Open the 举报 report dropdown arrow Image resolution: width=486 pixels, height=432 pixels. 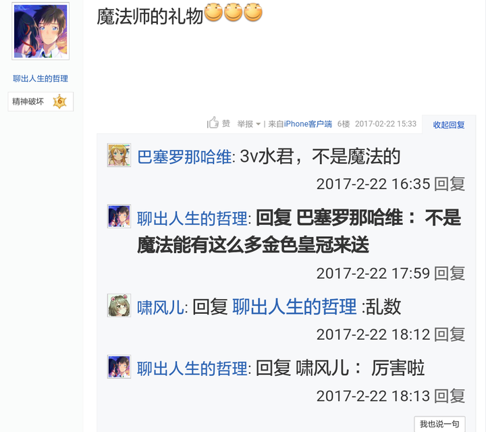258,124
